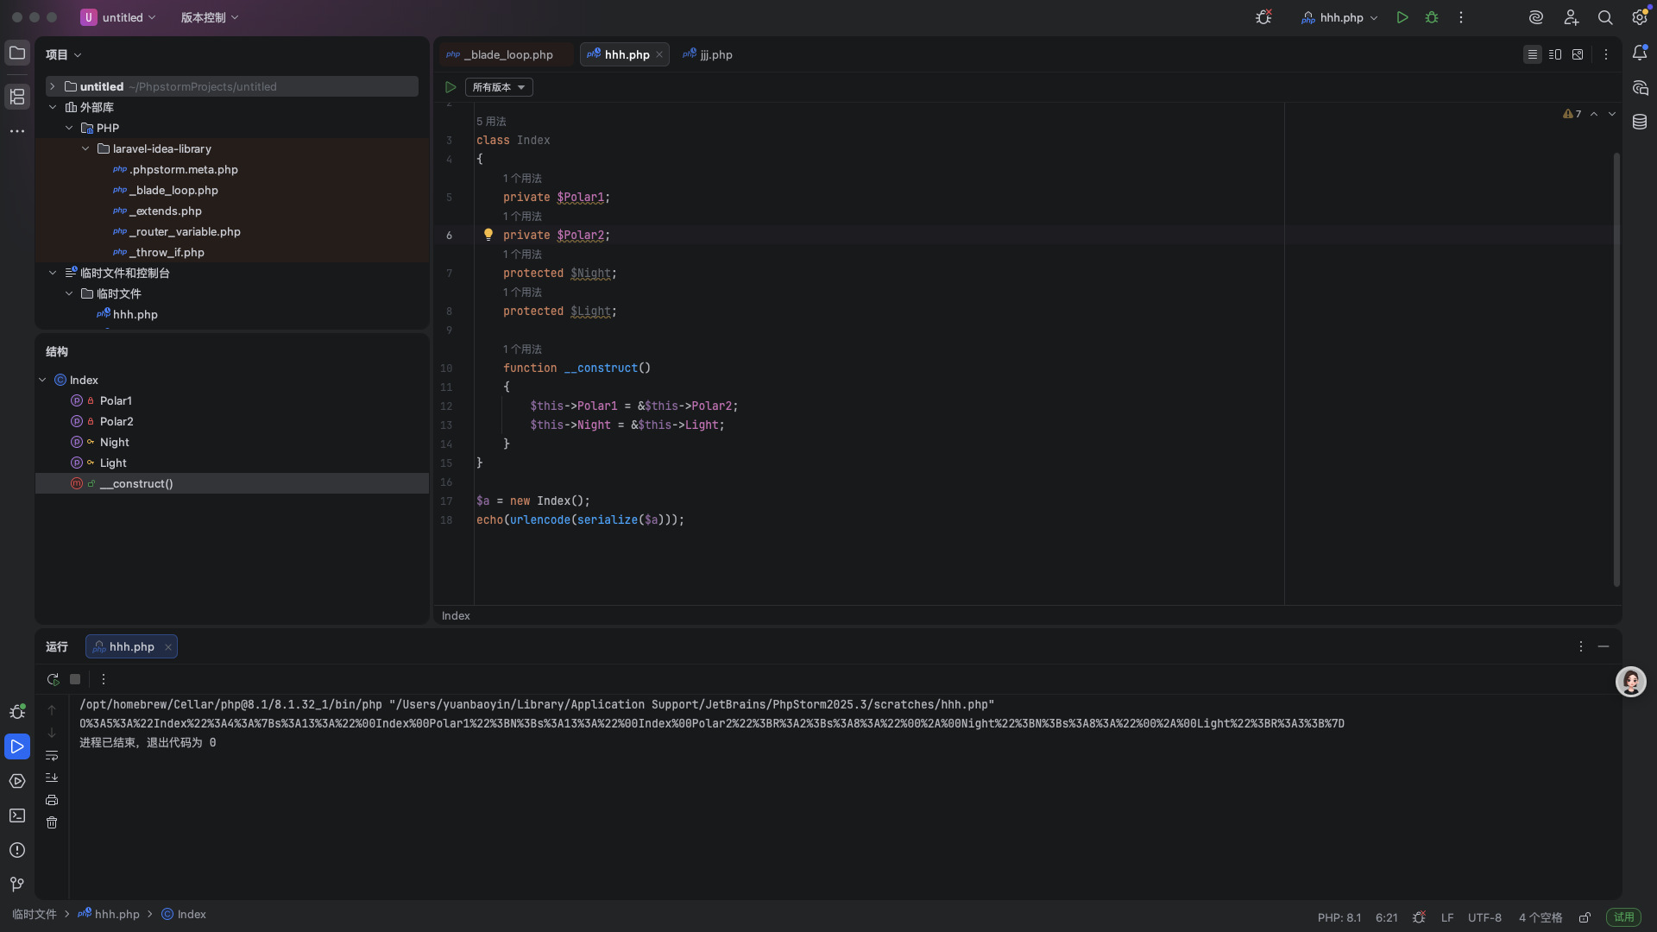Image resolution: width=1657 pixels, height=932 pixels.
Task: Click the yellow lightbulb quick-fix icon
Action: point(488,235)
